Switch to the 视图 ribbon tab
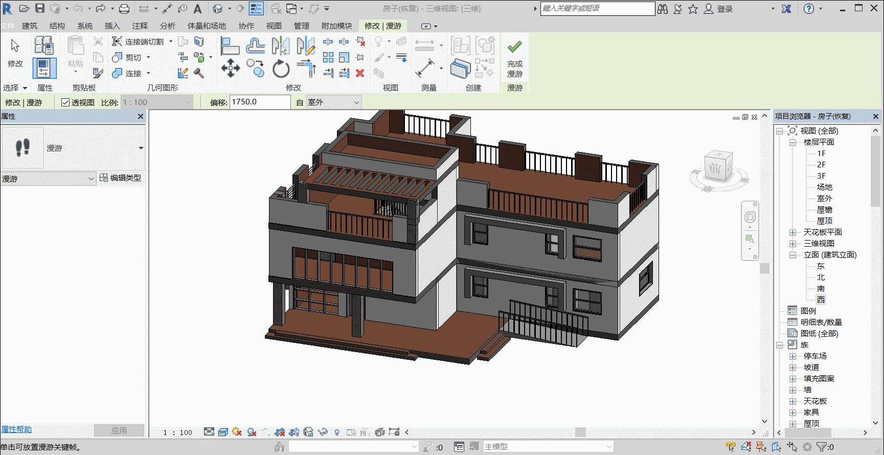The width and height of the screenshot is (884, 455). (274, 26)
